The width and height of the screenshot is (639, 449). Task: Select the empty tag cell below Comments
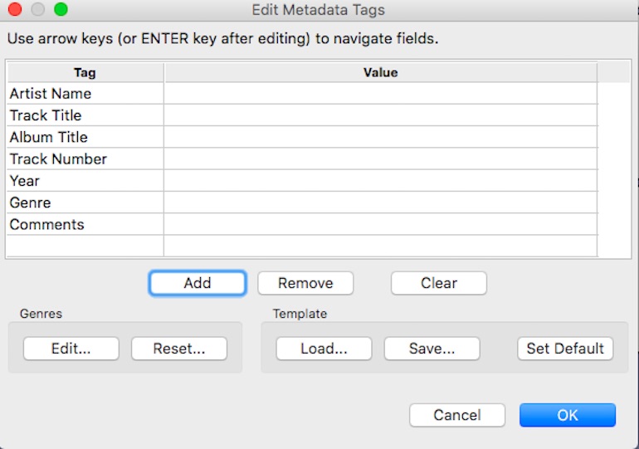tap(85, 246)
